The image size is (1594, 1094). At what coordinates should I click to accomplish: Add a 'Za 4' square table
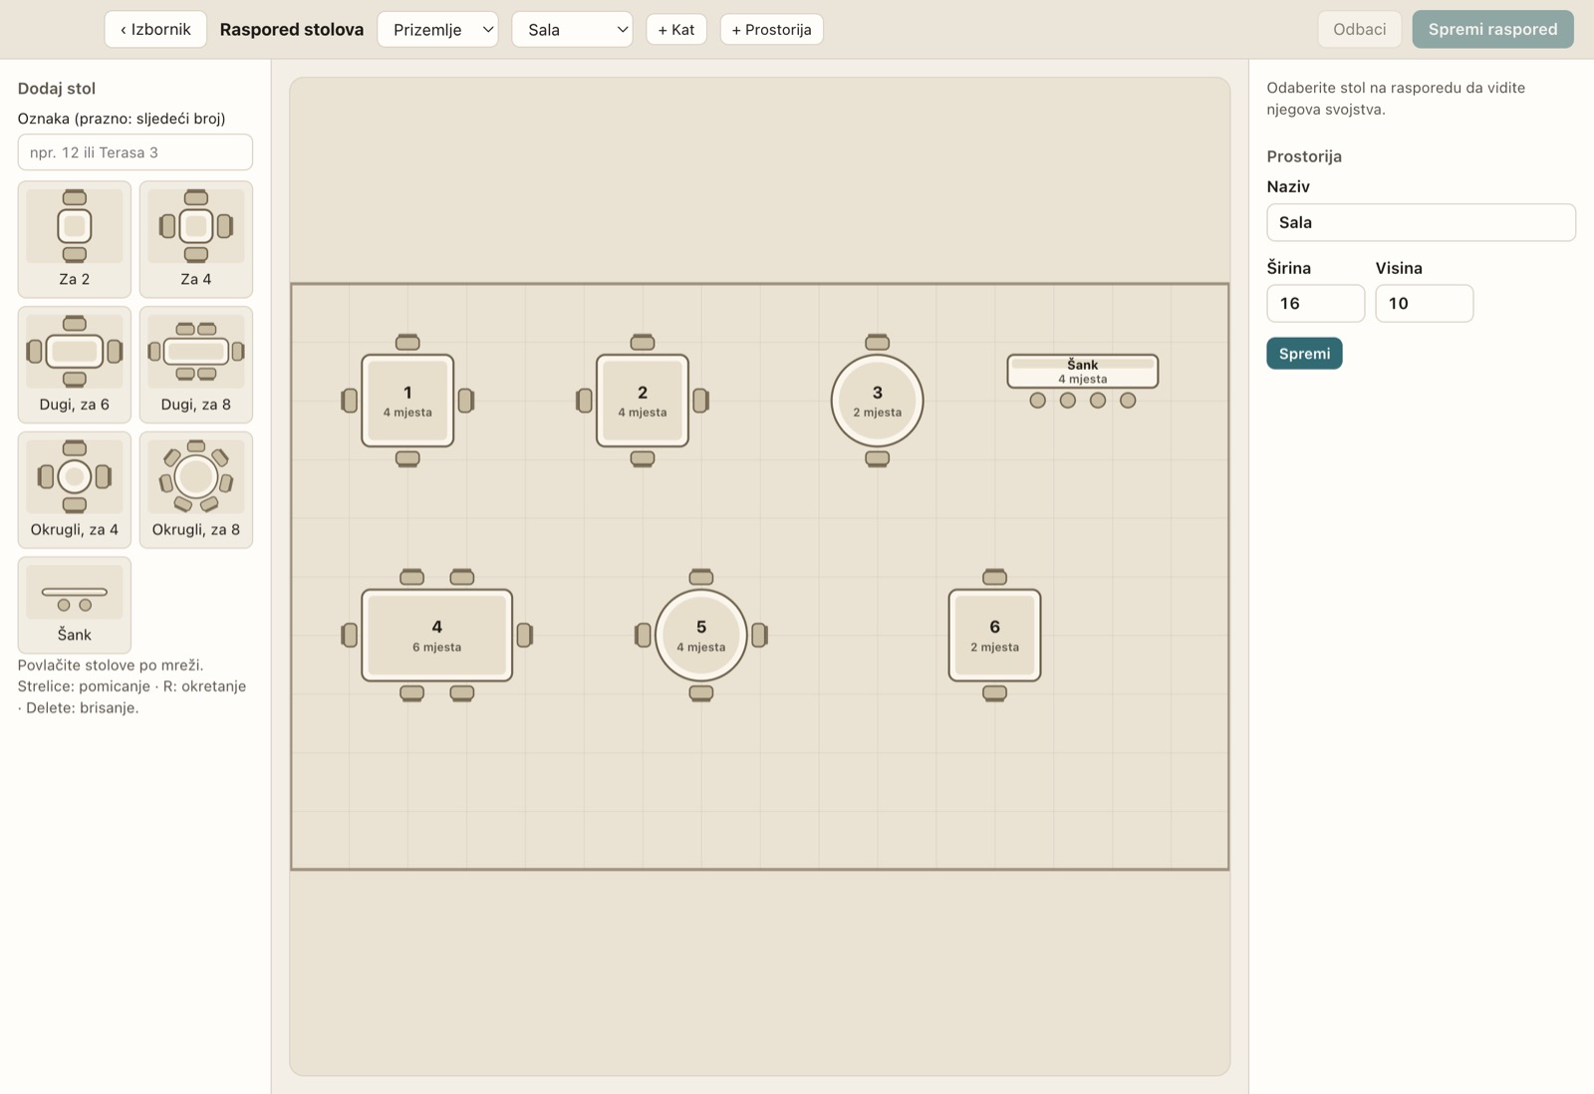pos(196,239)
